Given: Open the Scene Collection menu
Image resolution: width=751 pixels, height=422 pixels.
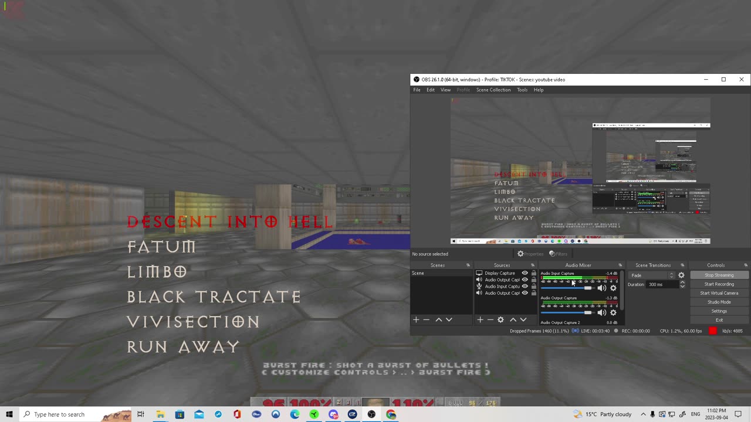Looking at the screenshot, I should point(493,90).
